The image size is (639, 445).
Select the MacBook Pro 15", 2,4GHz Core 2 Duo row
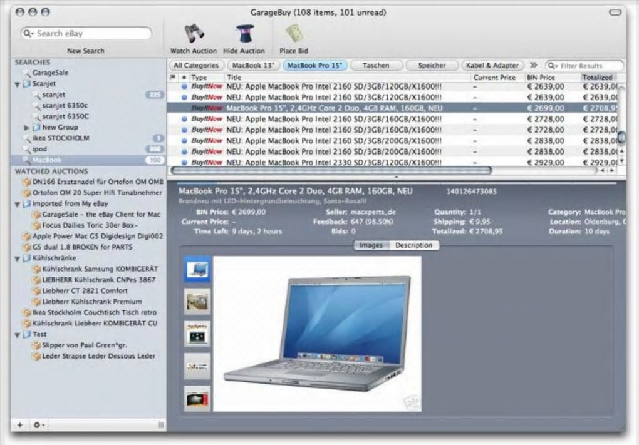[392, 108]
